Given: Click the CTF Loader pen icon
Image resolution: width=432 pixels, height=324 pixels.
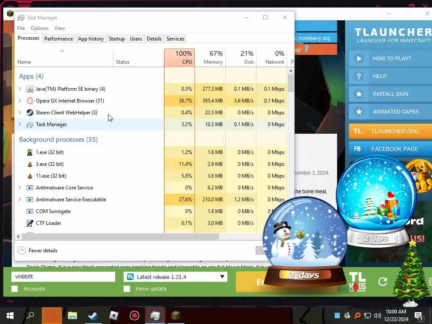Looking at the screenshot, I should [30, 223].
